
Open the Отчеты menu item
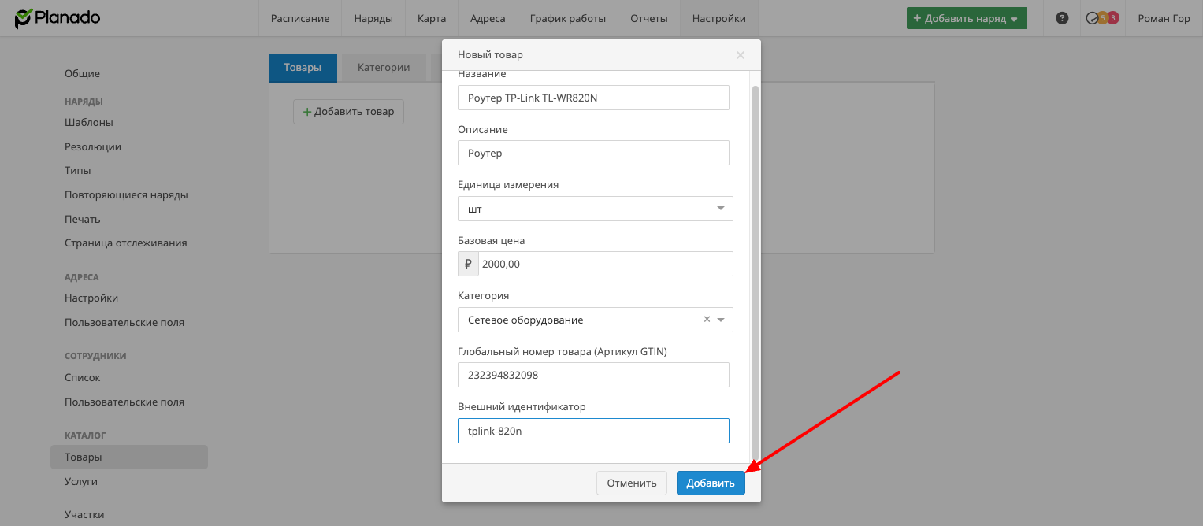649,18
